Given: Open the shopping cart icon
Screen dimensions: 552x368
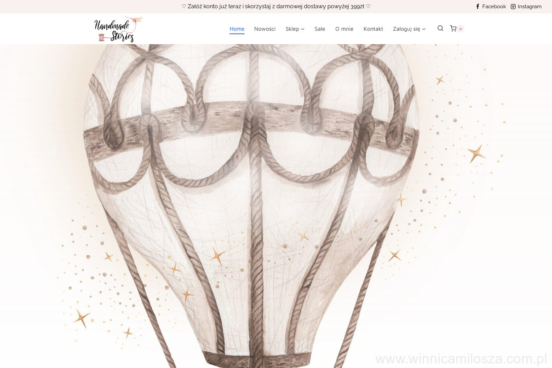Looking at the screenshot, I should [453, 29].
